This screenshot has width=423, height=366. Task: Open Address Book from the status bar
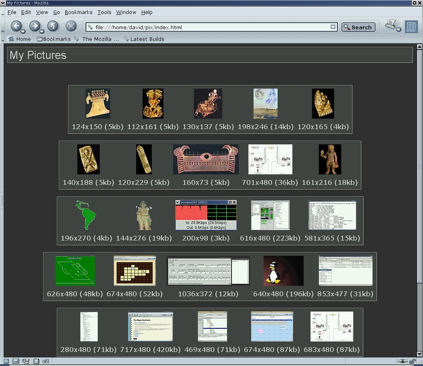pos(36,361)
